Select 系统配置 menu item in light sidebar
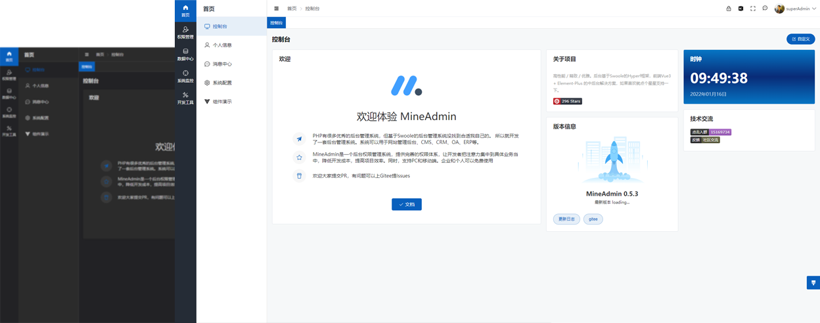Viewport: 820px width, 323px height. (231, 83)
